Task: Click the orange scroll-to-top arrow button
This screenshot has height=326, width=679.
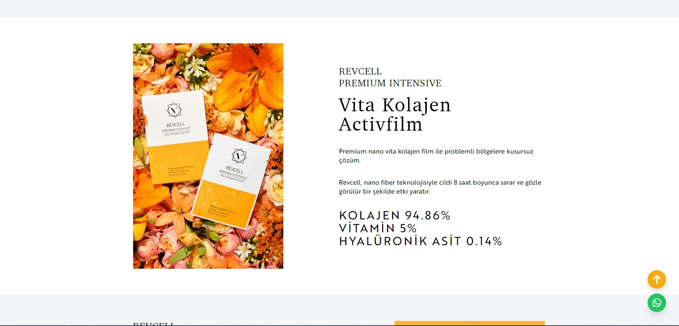Action: coord(656,279)
